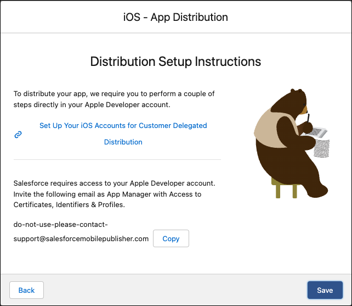Open Set Up Your iOS Accounts link
Image resolution: width=352 pixels, height=306 pixels.
123,133
